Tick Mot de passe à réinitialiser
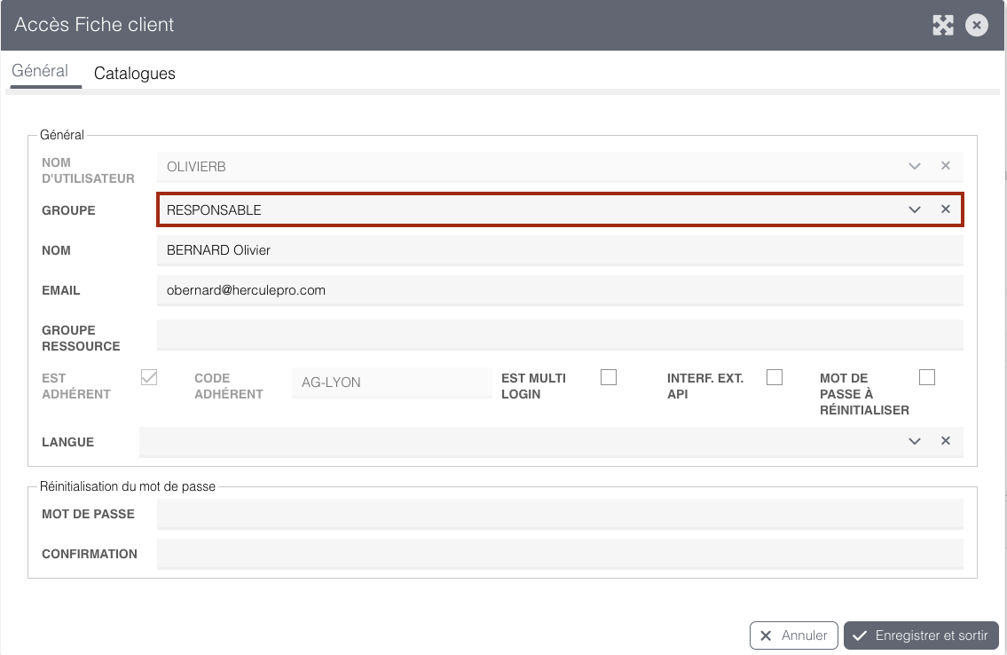The width and height of the screenshot is (1007, 655). point(927,377)
